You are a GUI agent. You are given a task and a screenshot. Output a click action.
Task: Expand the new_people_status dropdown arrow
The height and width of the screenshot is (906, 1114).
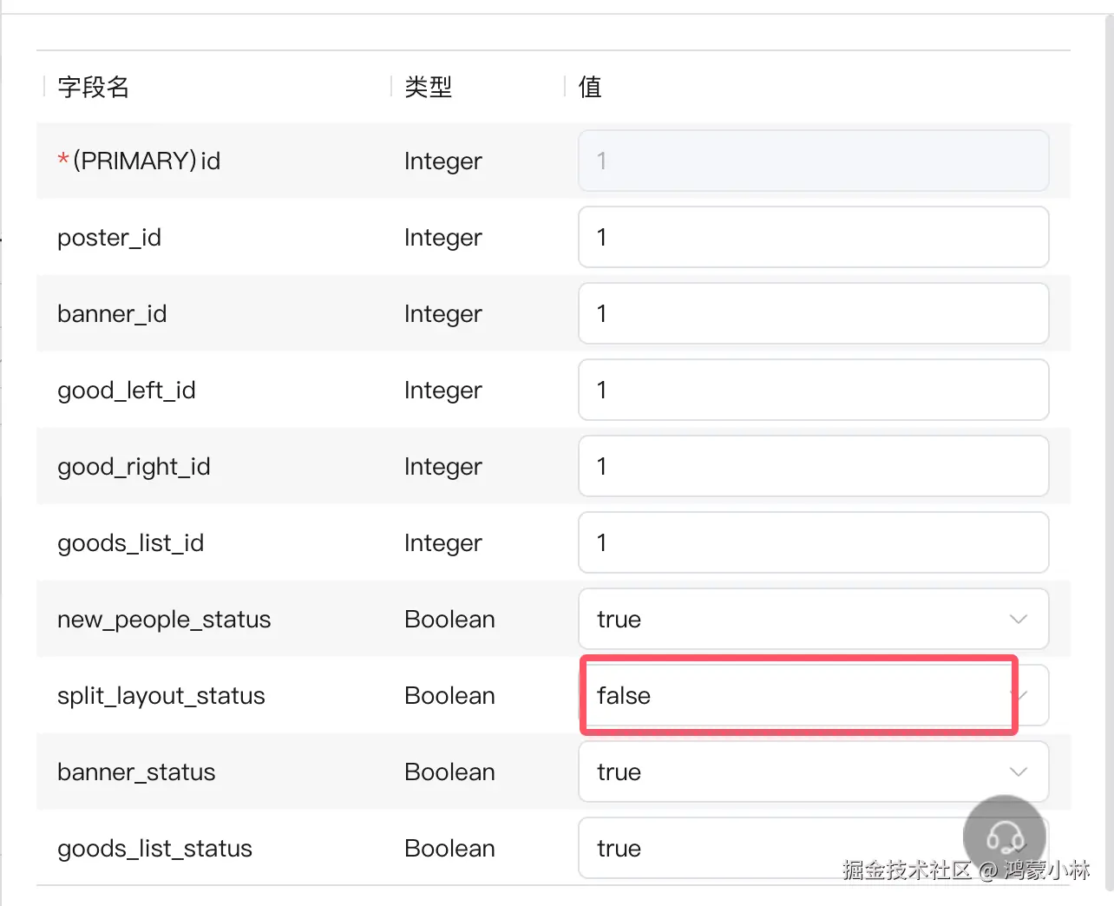pos(1018,620)
